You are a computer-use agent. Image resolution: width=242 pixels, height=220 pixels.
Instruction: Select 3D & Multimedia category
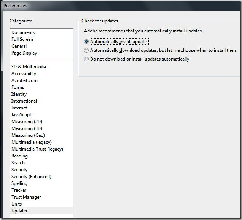[x=29, y=67]
